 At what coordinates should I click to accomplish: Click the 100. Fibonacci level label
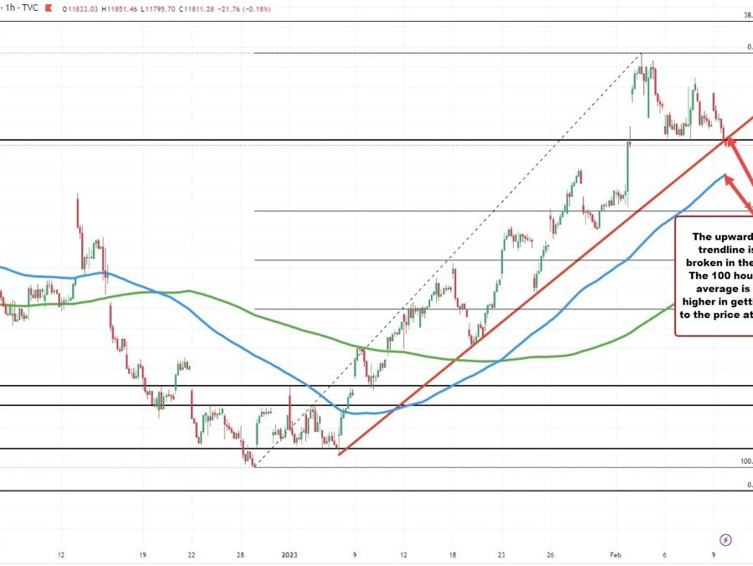[745, 461]
